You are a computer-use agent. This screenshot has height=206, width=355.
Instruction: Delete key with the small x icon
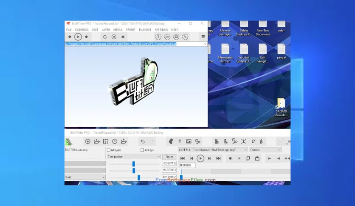239,158
